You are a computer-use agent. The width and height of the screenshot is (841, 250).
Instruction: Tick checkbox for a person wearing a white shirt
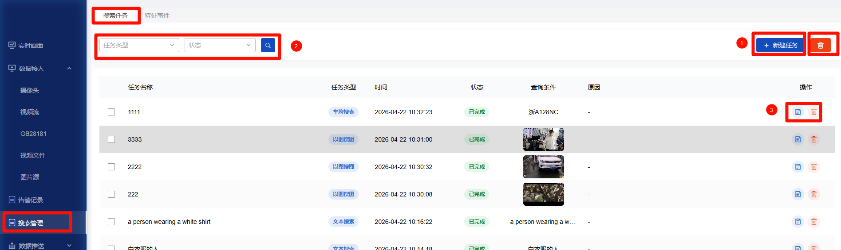pyautogui.click(x=111, y=222)
